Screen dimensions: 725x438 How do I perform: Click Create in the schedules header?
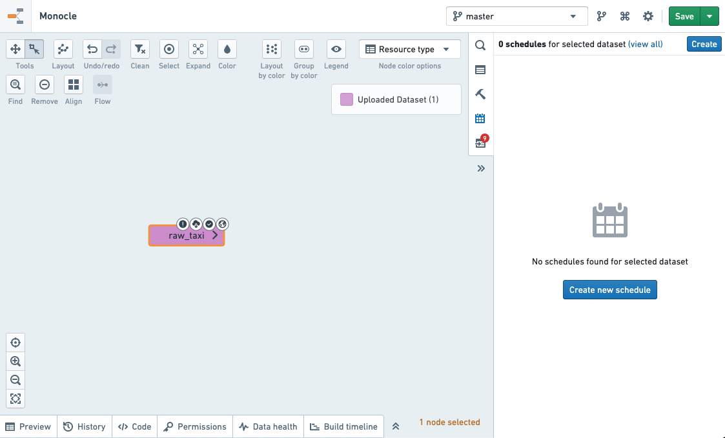[704, 44]
